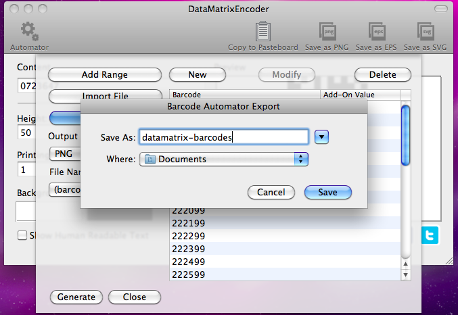Click Save in the export dialog
This screenshot has height=315, width=458.
pos(327,193)
